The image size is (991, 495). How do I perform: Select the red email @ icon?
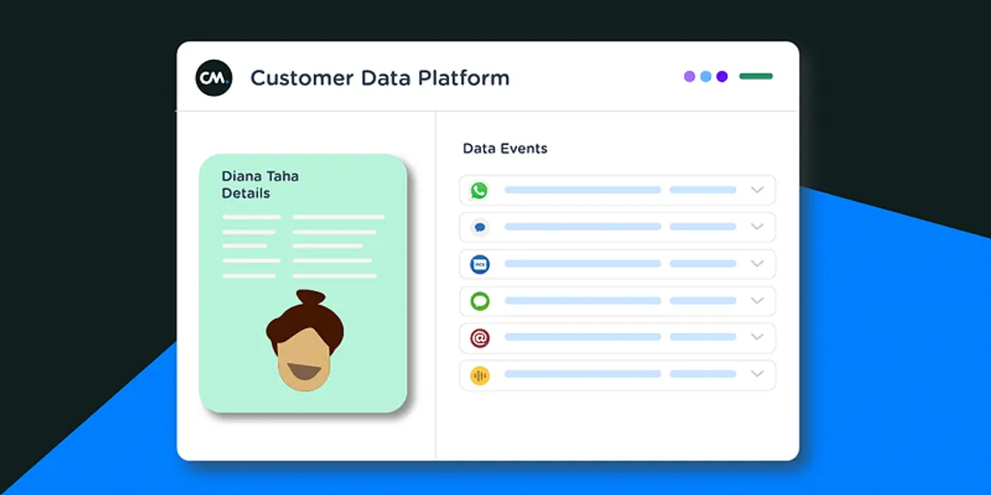479,338
